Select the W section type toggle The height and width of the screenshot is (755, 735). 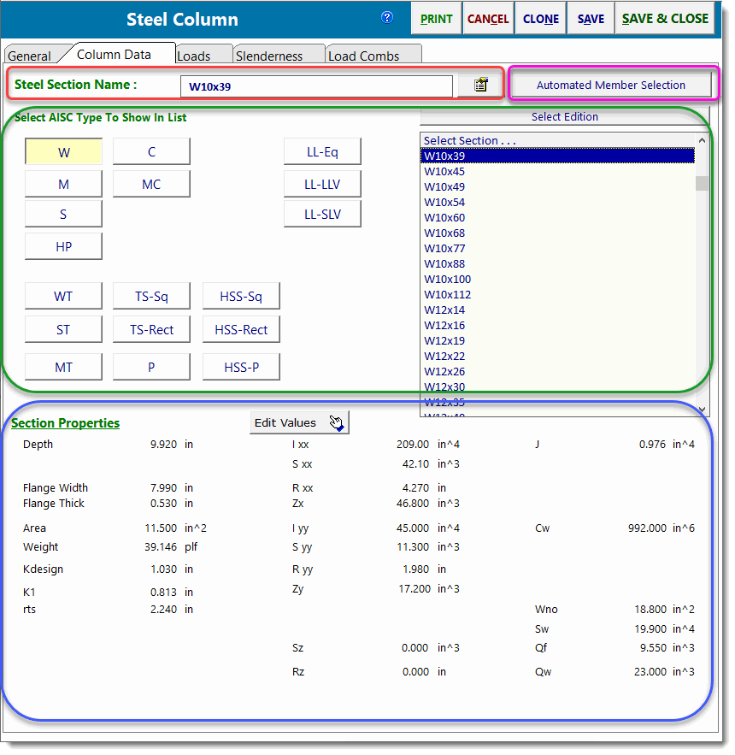pos(64,152)
